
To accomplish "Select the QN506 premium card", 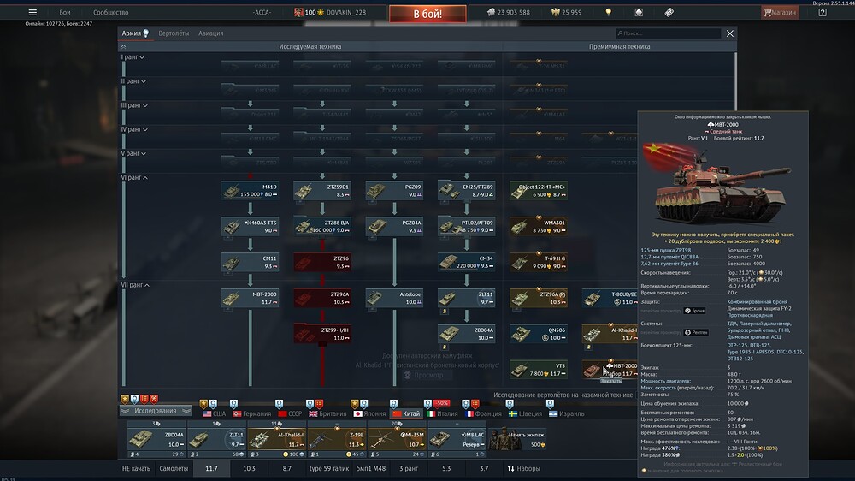I will coord(538,334).
